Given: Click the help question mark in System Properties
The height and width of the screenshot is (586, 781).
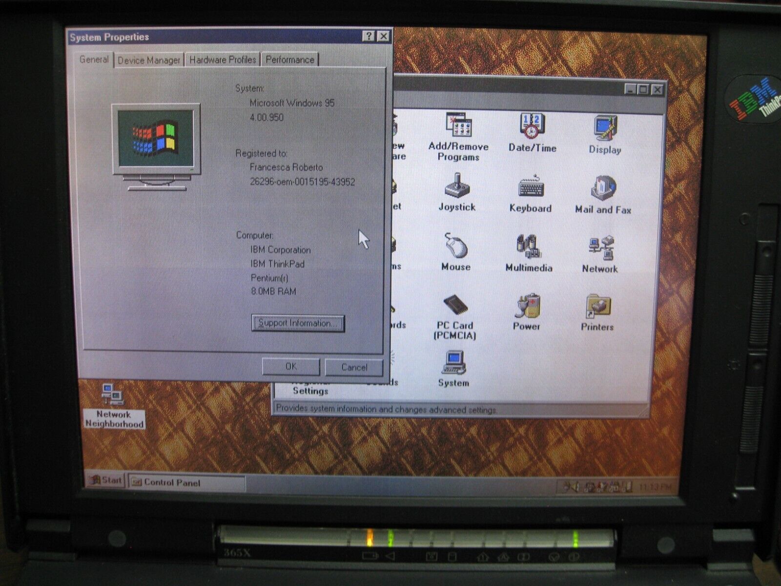Looking at the screenshot, I should point(370,36).
